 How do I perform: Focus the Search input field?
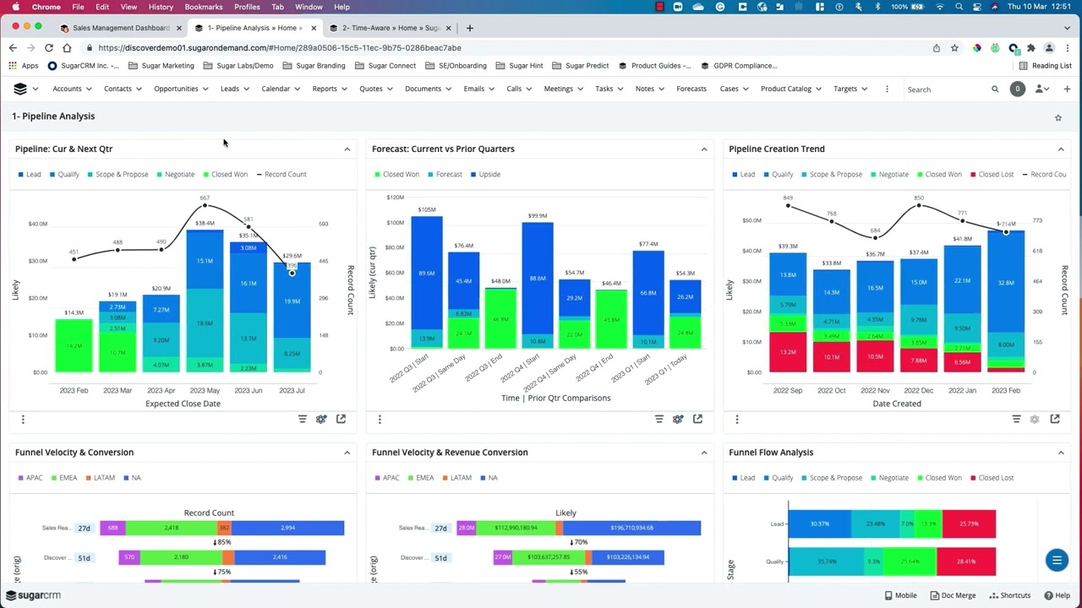coord(947,89)
